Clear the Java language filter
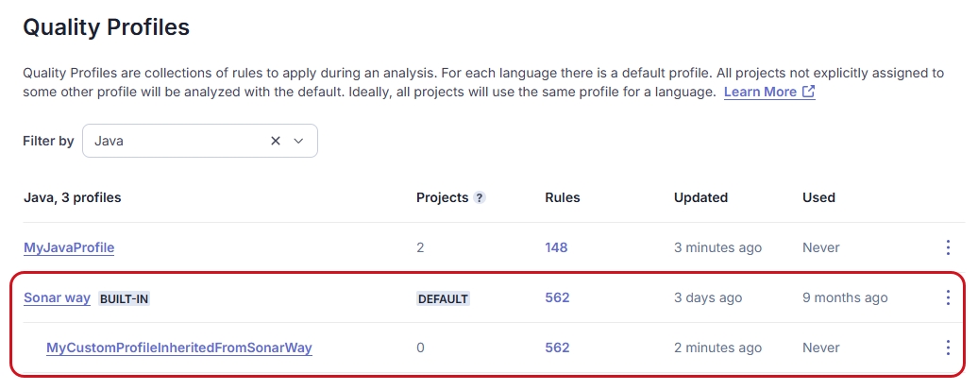The width and height of the screenshot is (978, 390). [x=276, y=141]
